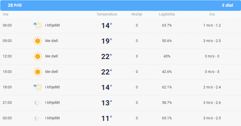Select the 63.7% humidity value
Image resolution: width=241 pixels, height=126 pixels.
tap(167, 25)
